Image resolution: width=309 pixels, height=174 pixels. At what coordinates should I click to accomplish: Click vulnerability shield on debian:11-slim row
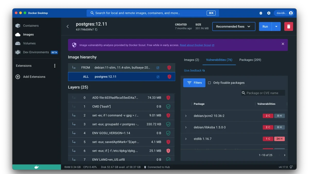click(x=169, y=68)
